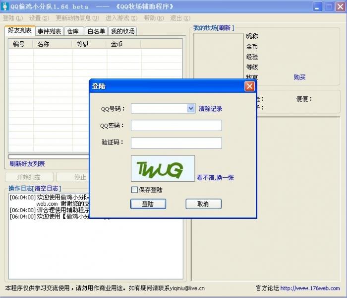Click the 便便: label
Image resolution: width=347 pixels, height=298 pixels.
click(304, 99)
